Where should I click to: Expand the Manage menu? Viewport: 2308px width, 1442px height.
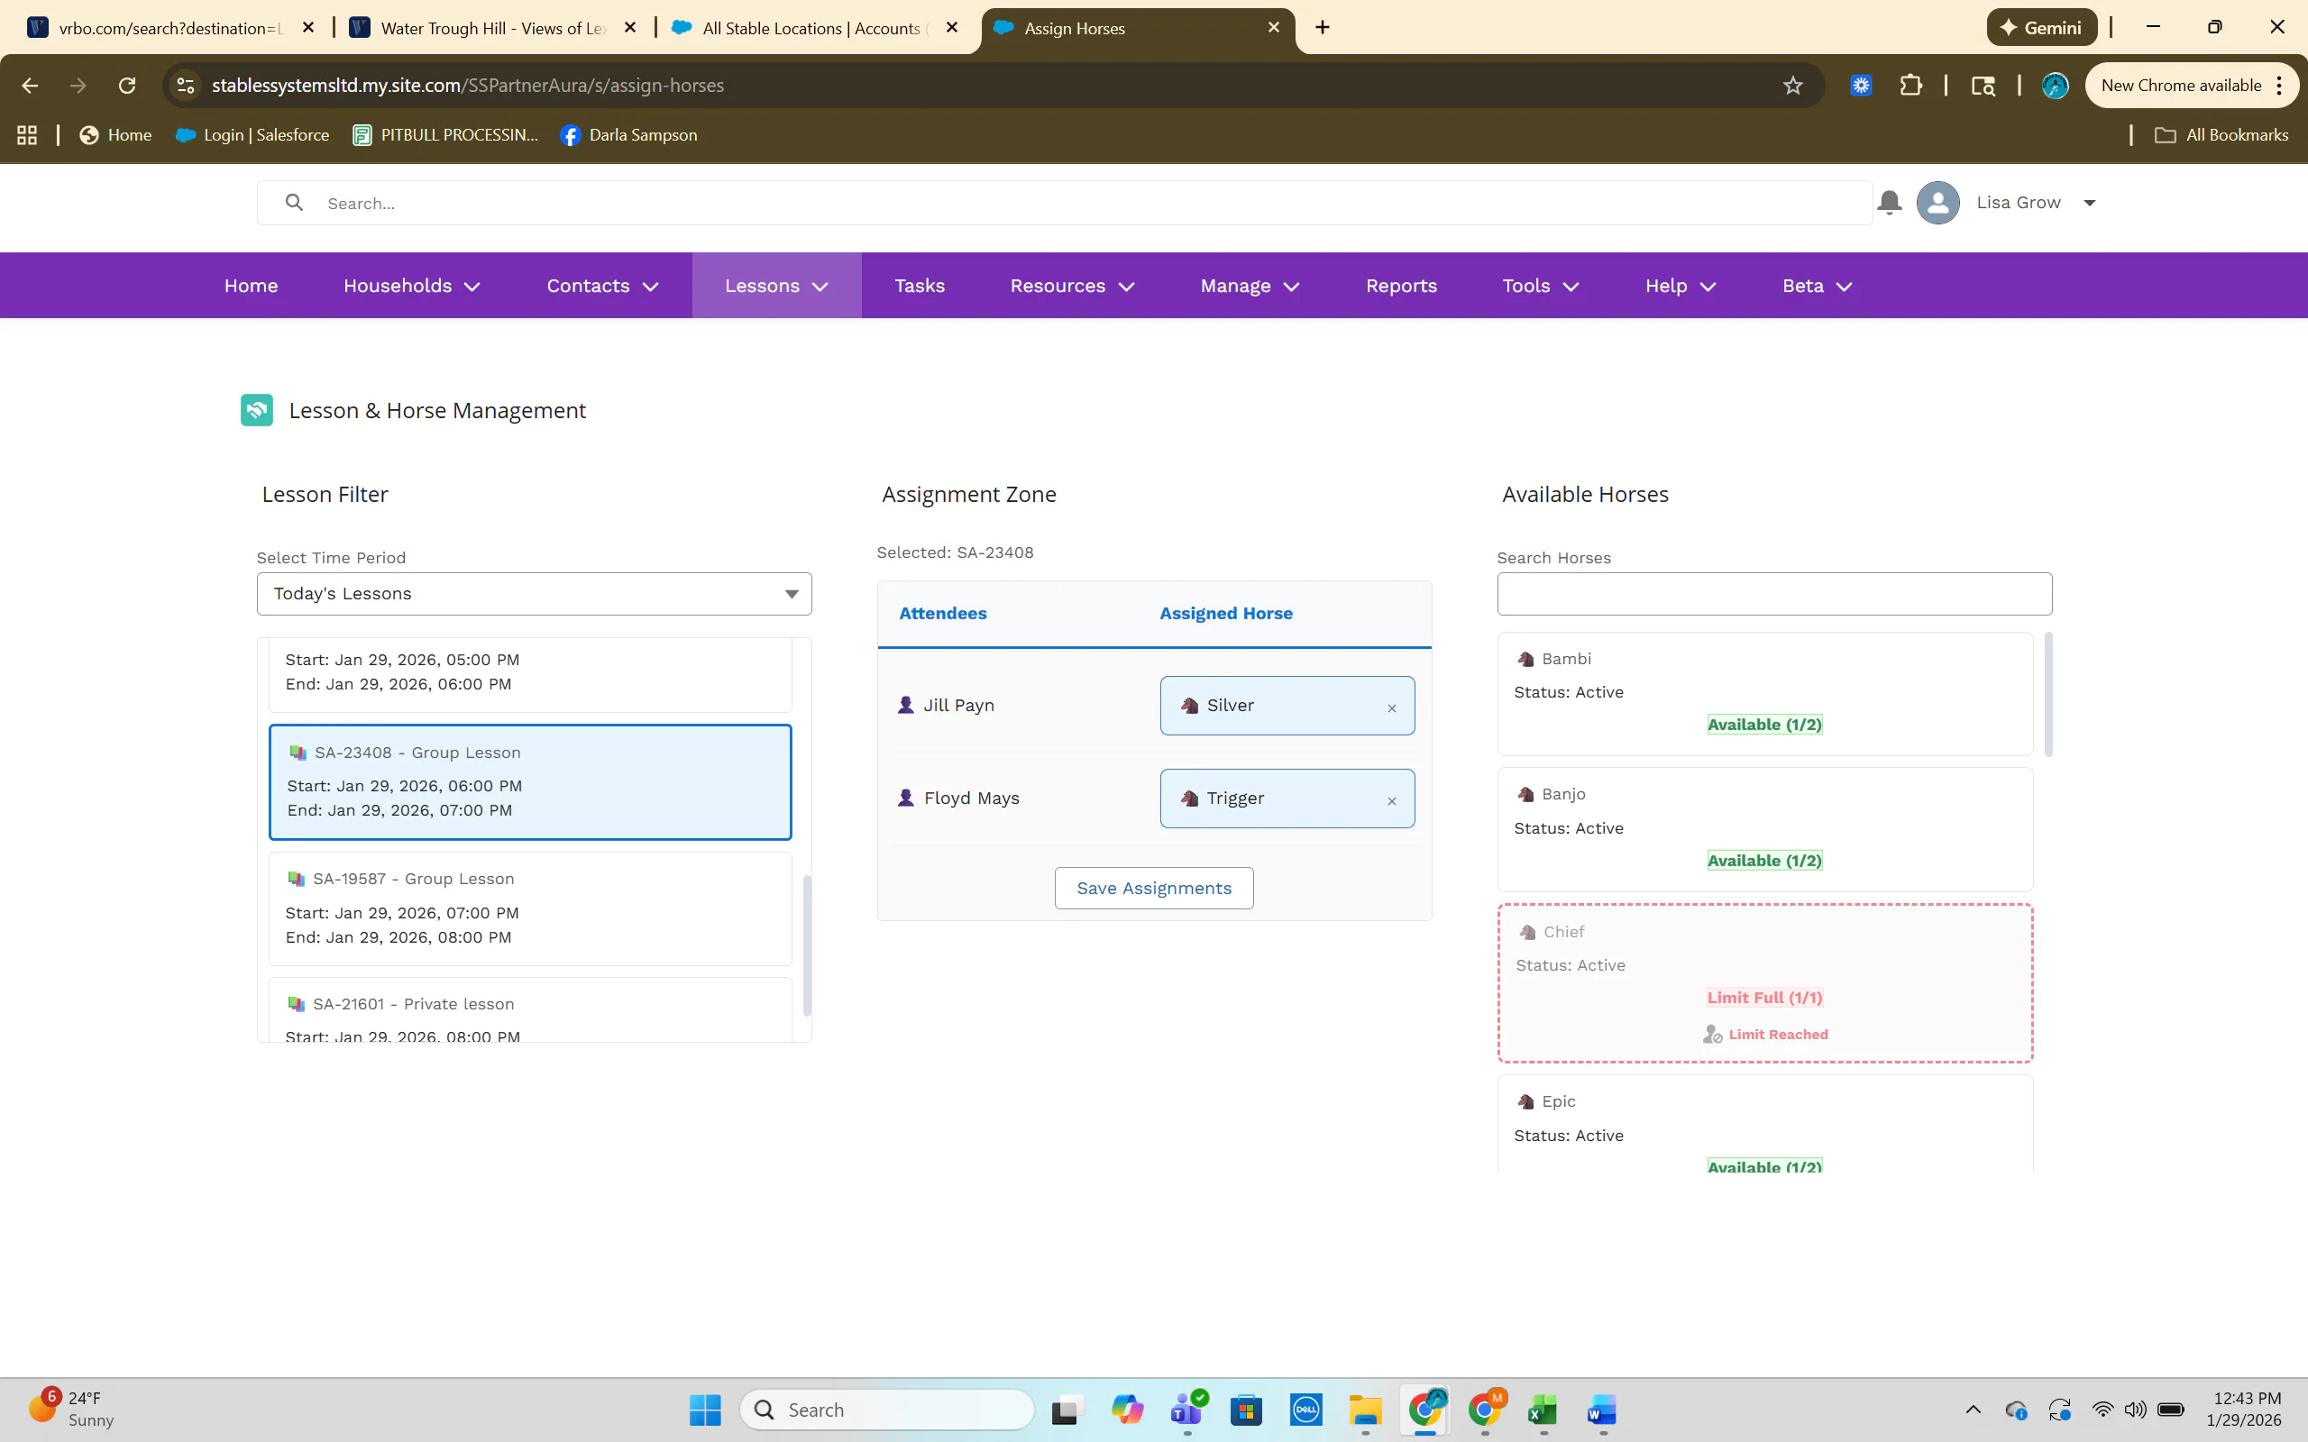click(1250, 285)
